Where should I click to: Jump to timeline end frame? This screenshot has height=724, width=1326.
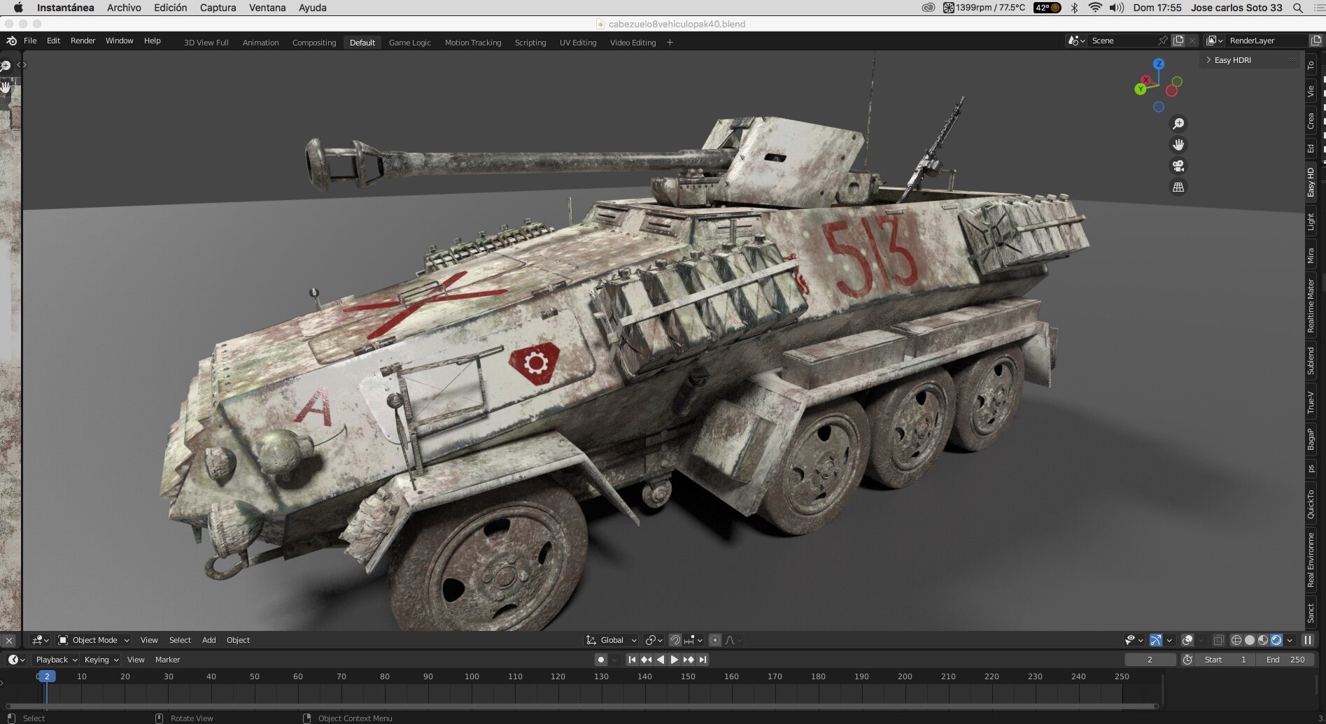pyautogui.click(x=703, y=660)
